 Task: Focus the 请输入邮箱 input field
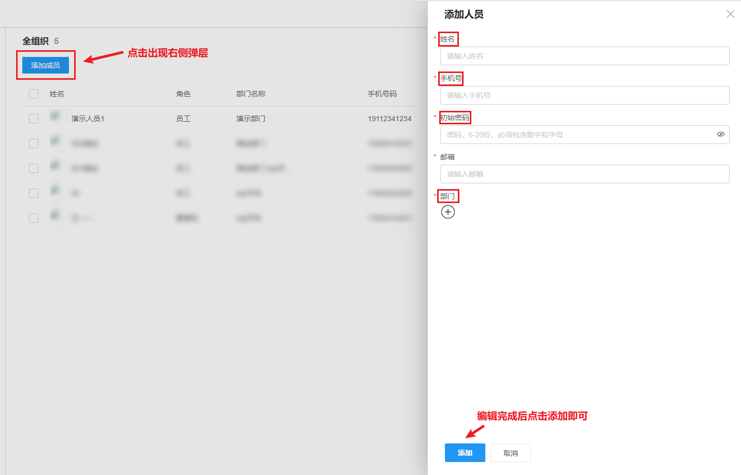(585, 174)
